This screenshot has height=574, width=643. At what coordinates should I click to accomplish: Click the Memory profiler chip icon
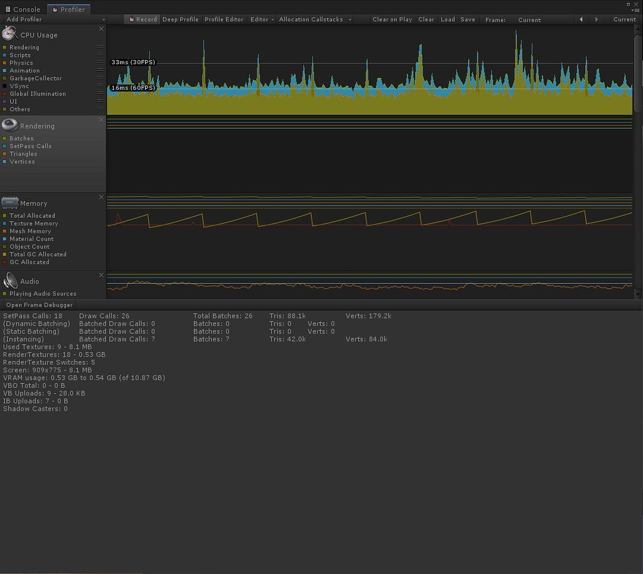click(x=10, y=202)
